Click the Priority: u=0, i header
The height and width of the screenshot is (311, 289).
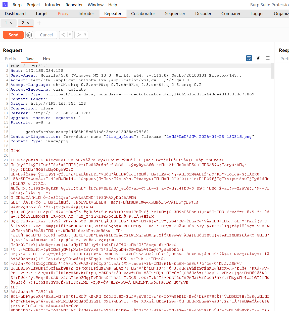(x=30, y=122)
